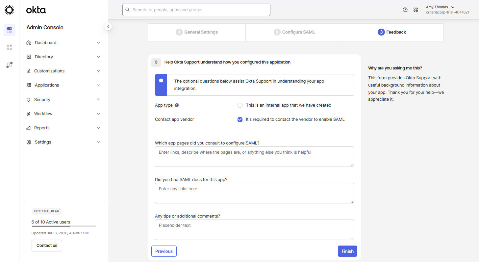Click the Security shield icon

(x=29, y=100)
